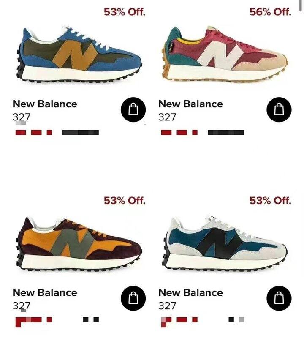The width and height of the screenshot is (304, 341).
Task: Click the New Balance title of the teal and grey shoe
Action: (x=190, y=293)
